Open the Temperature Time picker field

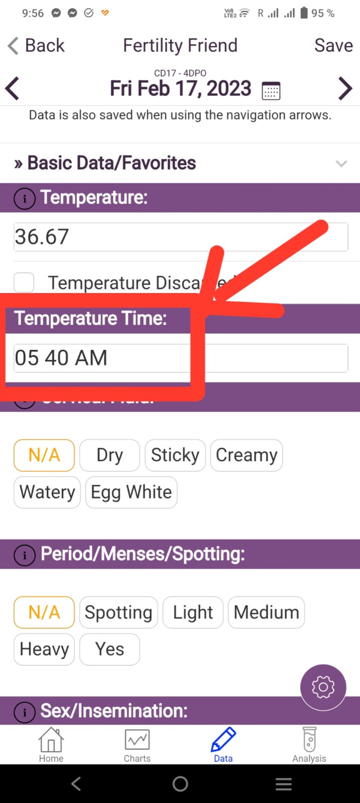click(x=181, y=358)
